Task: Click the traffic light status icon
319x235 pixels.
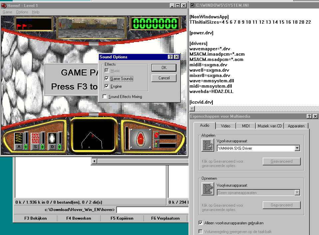Action: (156, 144)
